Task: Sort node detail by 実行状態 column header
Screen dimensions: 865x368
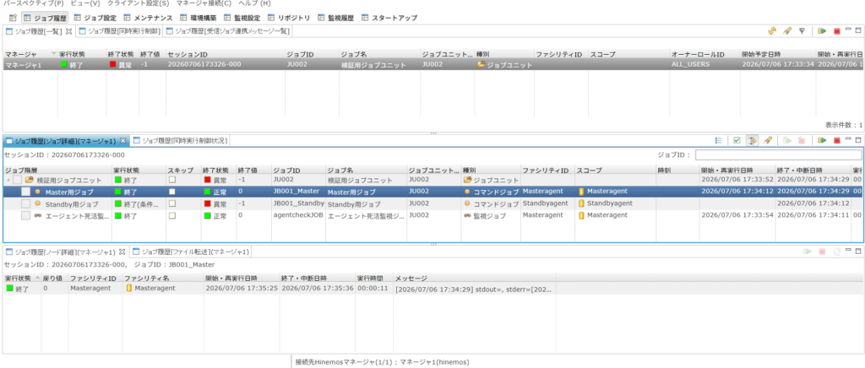Action: tap(21, 279)
